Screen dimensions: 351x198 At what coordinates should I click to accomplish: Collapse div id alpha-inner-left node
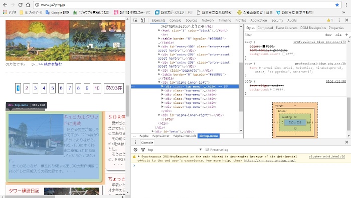pyautogui.click(x=159, y=82)
